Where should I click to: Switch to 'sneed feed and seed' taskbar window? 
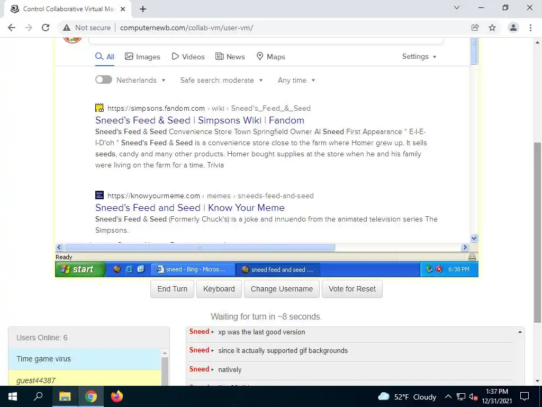click(278, 270)
